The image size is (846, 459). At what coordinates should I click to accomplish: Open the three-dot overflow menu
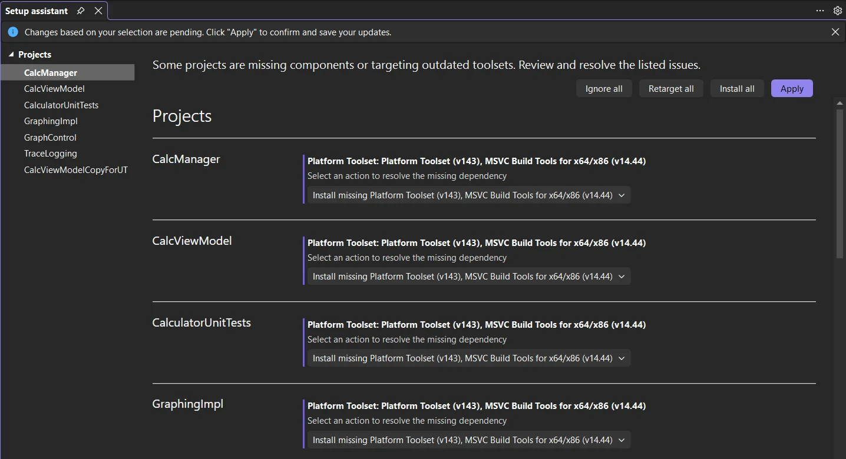pyautogui.click(x=820, y=11)
